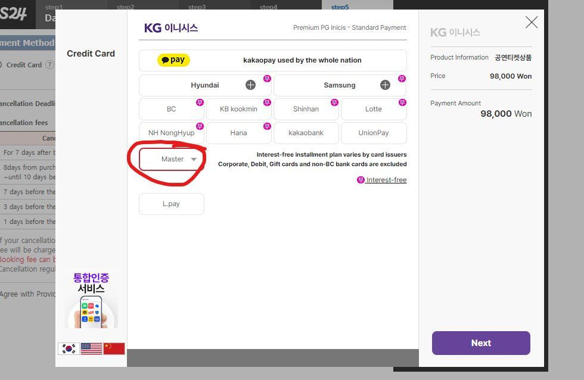The width and height of the screenshot is (584, 380).
Task: Choose Samsung card
Action: coord(340,85)
